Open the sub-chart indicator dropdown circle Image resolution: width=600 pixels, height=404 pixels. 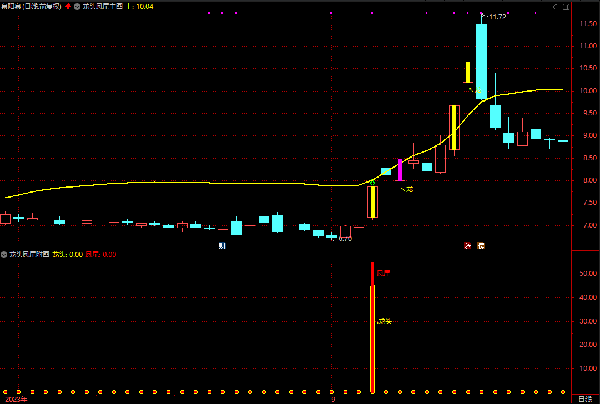[4, 255]
